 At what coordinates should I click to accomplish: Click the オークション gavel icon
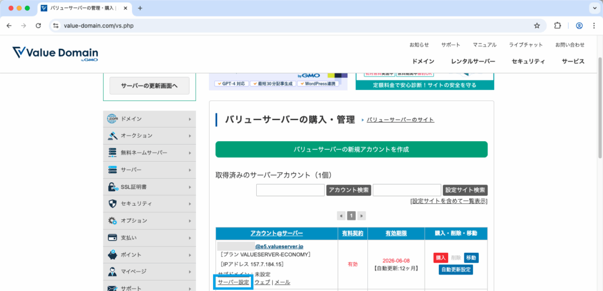point(112,136)
